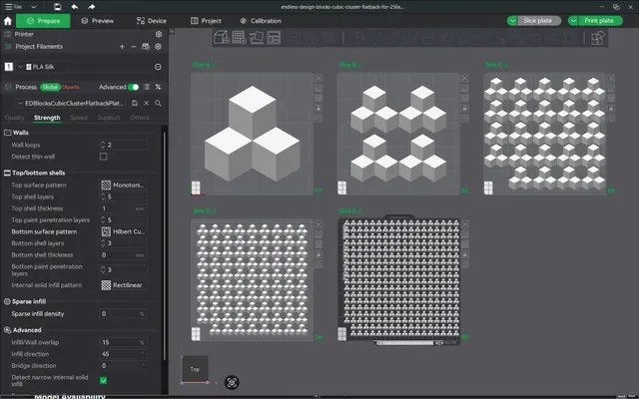Add a filament with plus icon

pos(122,47)
